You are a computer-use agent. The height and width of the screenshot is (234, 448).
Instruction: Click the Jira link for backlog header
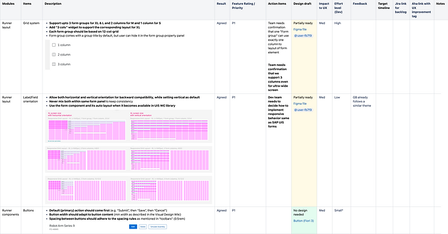point(401,8)
